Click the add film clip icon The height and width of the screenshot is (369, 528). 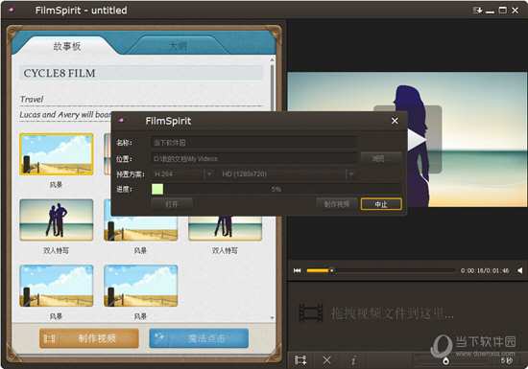click(300, 360)
